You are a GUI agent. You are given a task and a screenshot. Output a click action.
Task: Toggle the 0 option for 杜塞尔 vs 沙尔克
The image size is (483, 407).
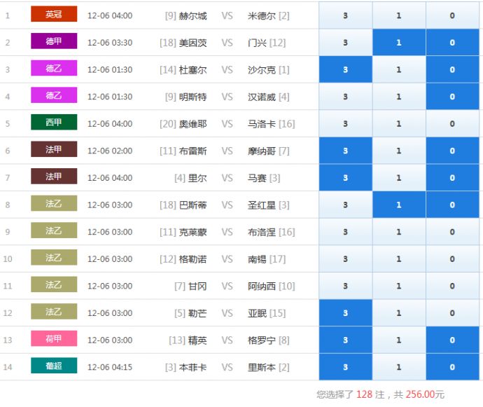(x=452, y=70)
